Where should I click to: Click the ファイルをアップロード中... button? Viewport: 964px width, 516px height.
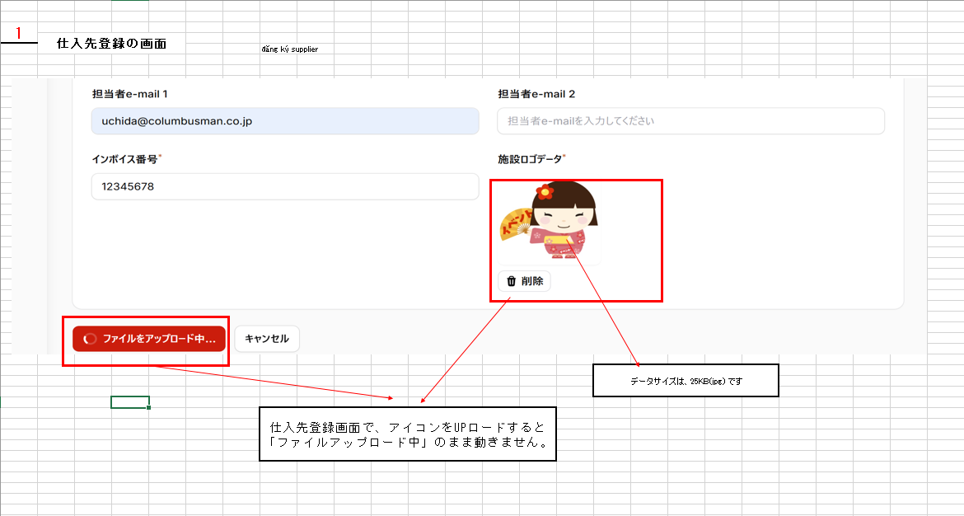tap(149, 339)
